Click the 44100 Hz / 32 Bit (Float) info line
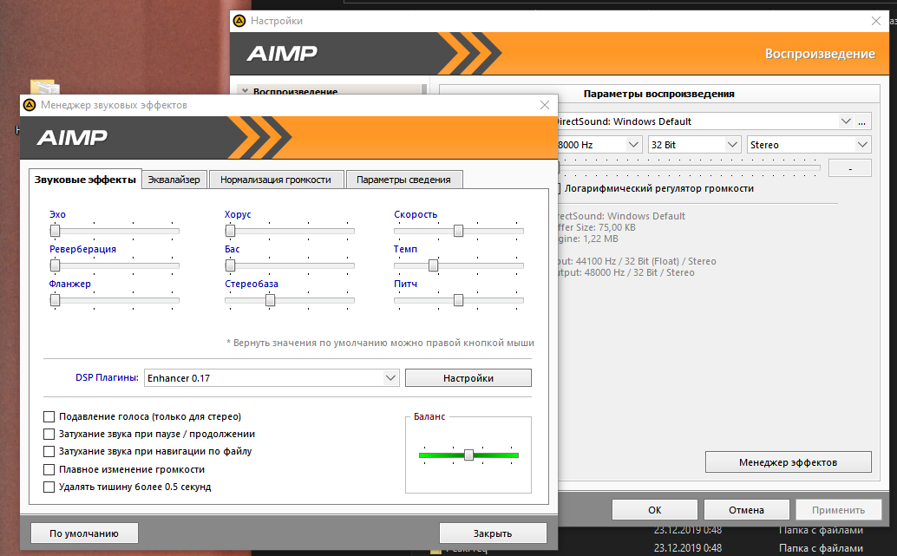This screenshot has height=556, width=897. (638, 261)
